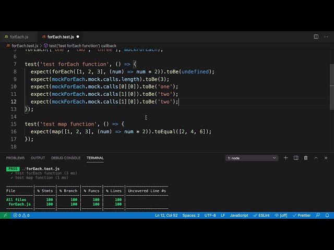This screenshot has width=334, height=250.
Task: Open the '1: node' terminal dropdown
Action: click(252, 158)
